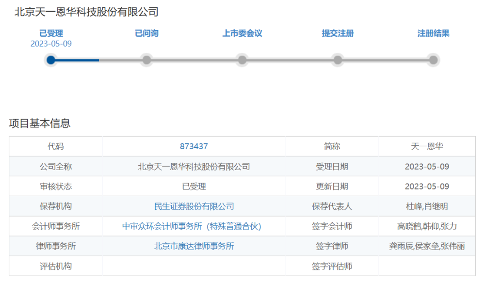Click the progress dot under 上市委会议
Viewport: 485px width, 281px height.
[x=242, y=60]
